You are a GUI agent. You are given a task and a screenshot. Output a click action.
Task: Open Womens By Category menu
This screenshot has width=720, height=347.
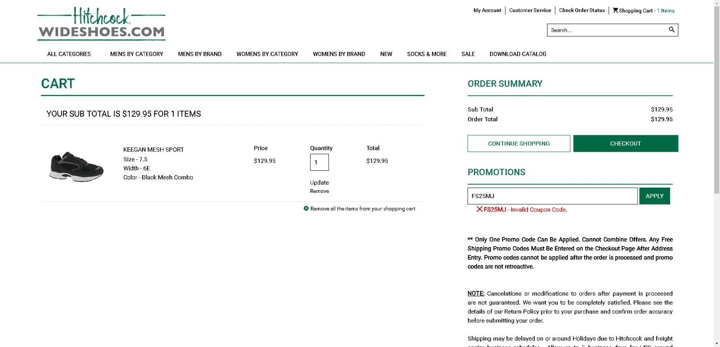(x=267, y=54)
